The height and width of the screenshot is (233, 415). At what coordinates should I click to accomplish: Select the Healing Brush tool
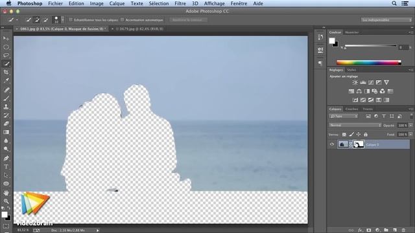pyautogui.click(x=6, y=90)
